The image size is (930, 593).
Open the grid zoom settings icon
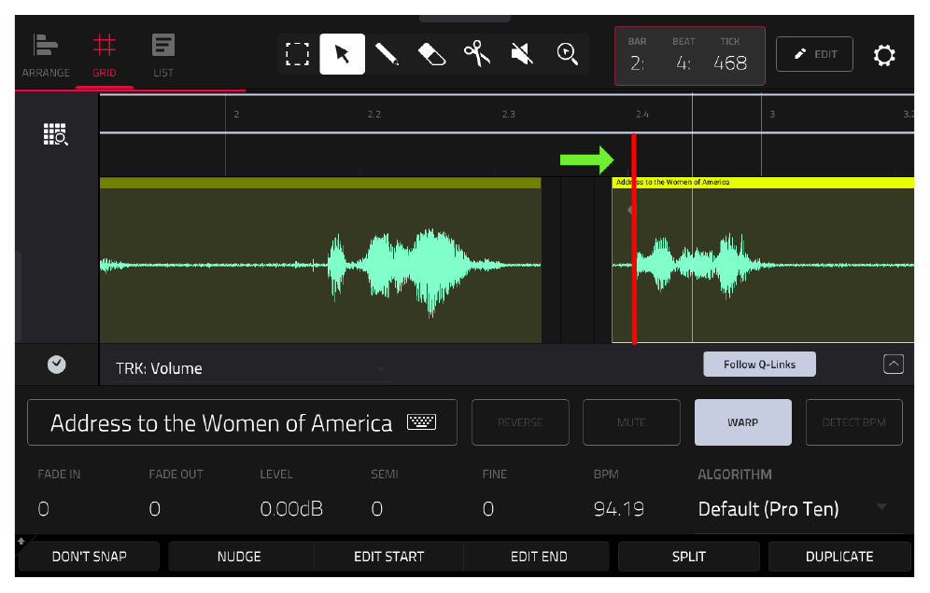point(56,134)
